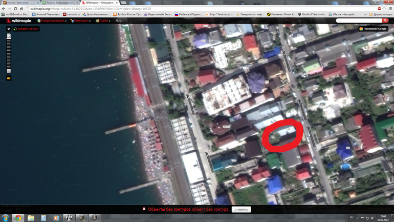Expand the Категории dropdown menu
394x222 pixels.
pyautogui.click(x=81, y=21)
